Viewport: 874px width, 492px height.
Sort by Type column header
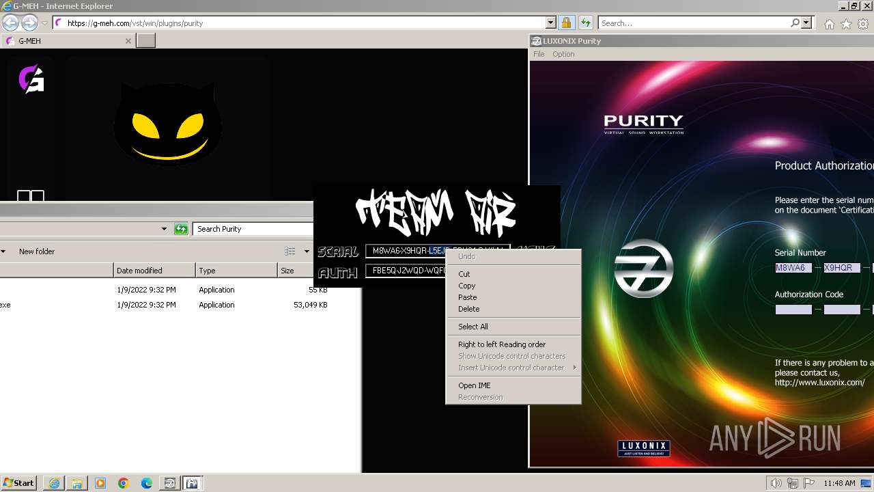pos(236,271)
